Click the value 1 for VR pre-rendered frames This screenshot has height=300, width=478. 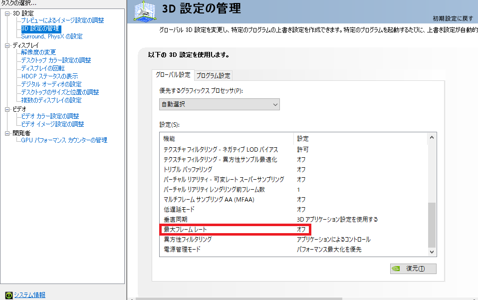[x=298, y=190]
